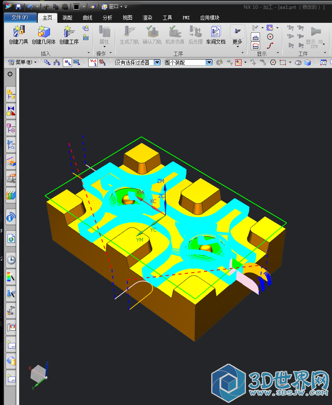This screenshot has height=405, width=332.
Task: Open the Reuse Library sidebar tab
Action: point(11,195)
